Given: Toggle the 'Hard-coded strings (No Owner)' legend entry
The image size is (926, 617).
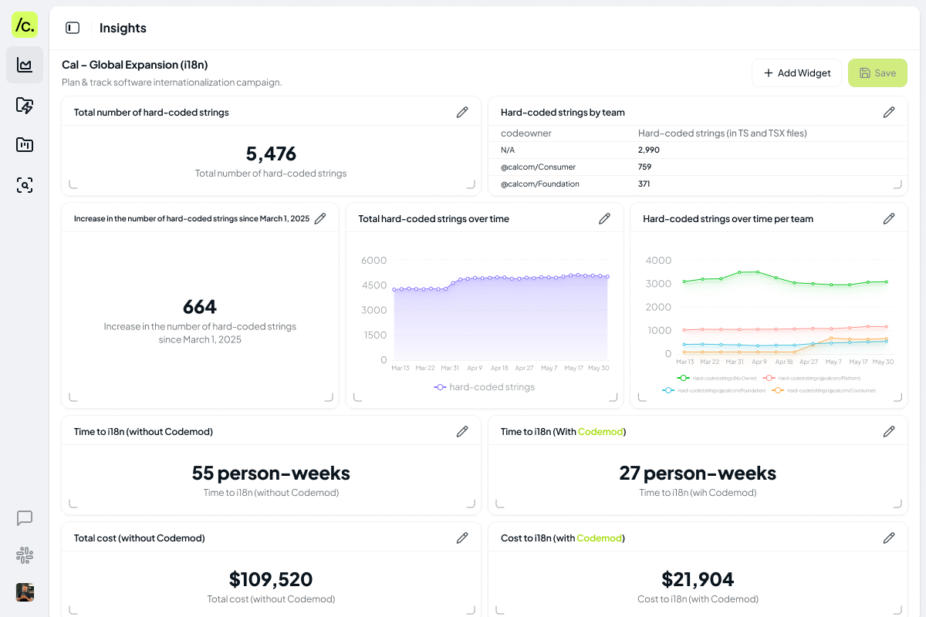Looking at the screenshot, I should [x=715, y=379].
